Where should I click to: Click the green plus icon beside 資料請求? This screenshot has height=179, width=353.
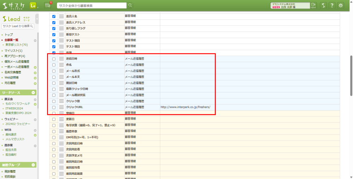pyautogui.click(x=35, y=135)
